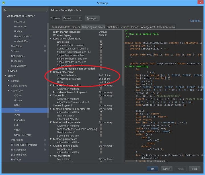Click the wrapping options list scrollbar
205x175 pixels.
pyautogui.click(x=123, y=57)
